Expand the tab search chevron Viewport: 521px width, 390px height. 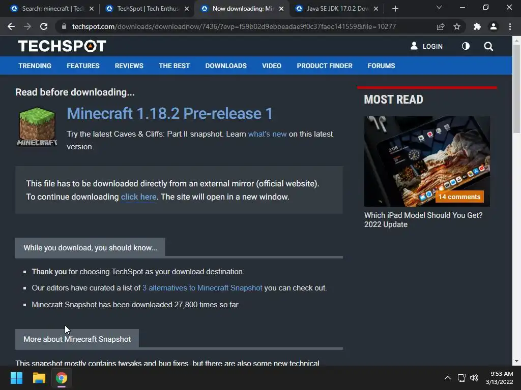[x=439, y=7]
